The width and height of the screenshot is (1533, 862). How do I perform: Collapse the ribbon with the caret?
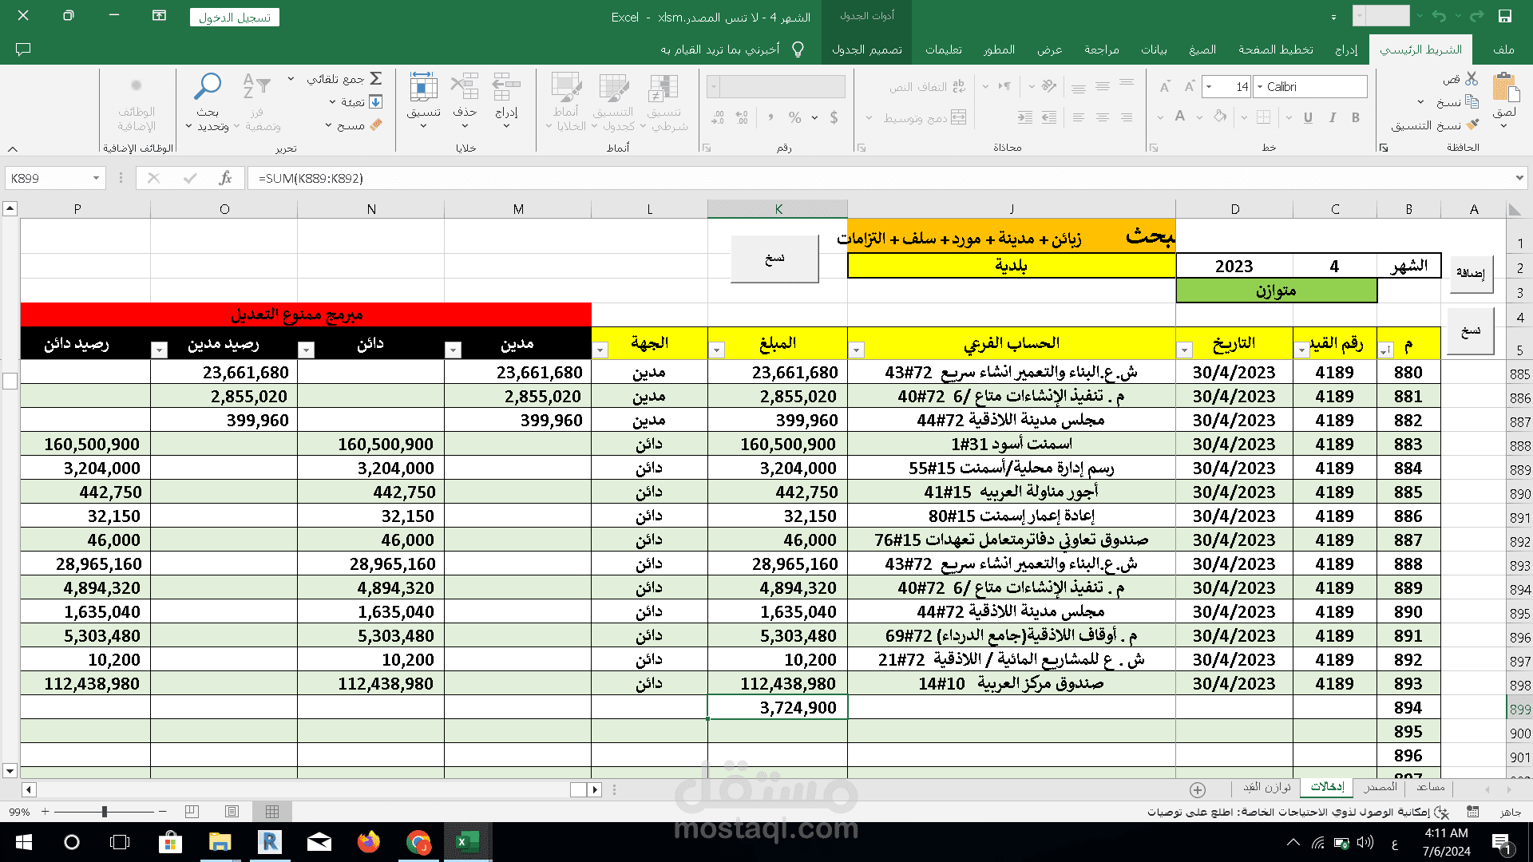13,148
